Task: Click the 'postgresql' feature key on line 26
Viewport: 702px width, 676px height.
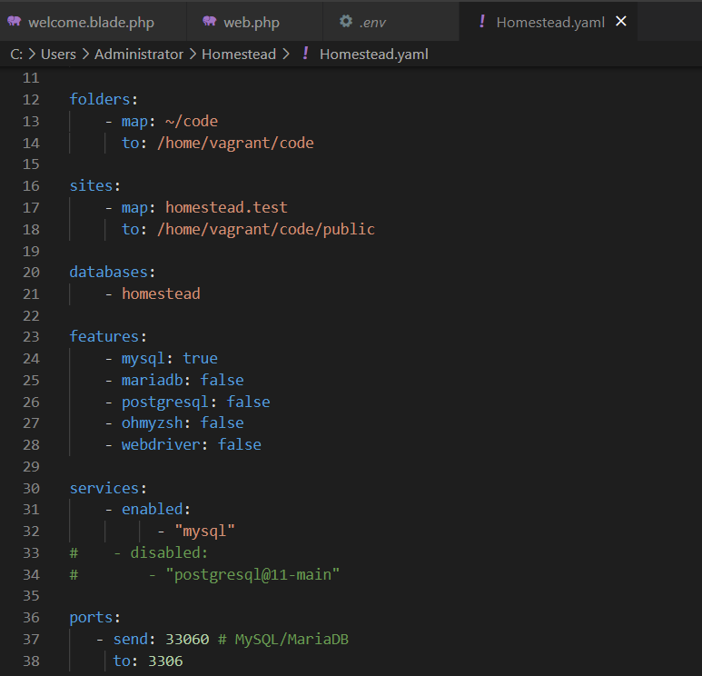Action: [x=165, y=403]
